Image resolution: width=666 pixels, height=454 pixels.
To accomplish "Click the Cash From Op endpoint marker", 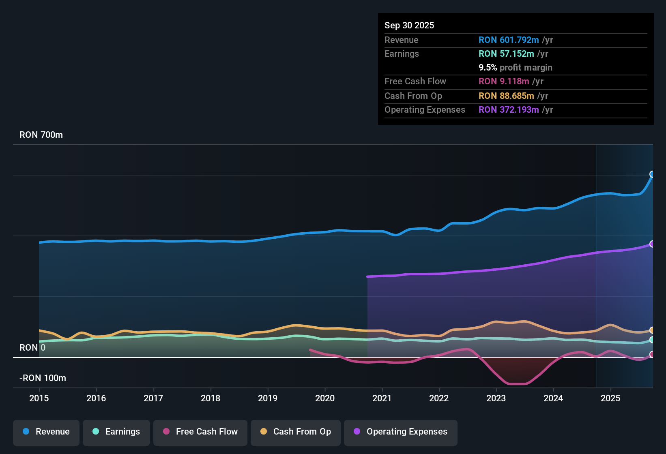I will [652, 330].
